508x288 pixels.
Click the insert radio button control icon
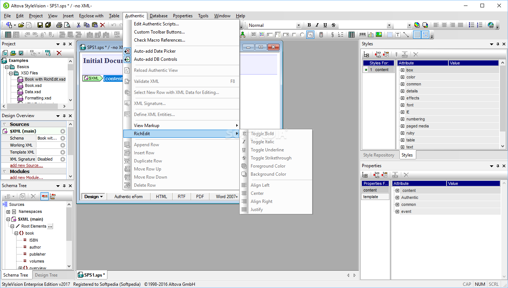pyautogui.click(x=302, y=35)
